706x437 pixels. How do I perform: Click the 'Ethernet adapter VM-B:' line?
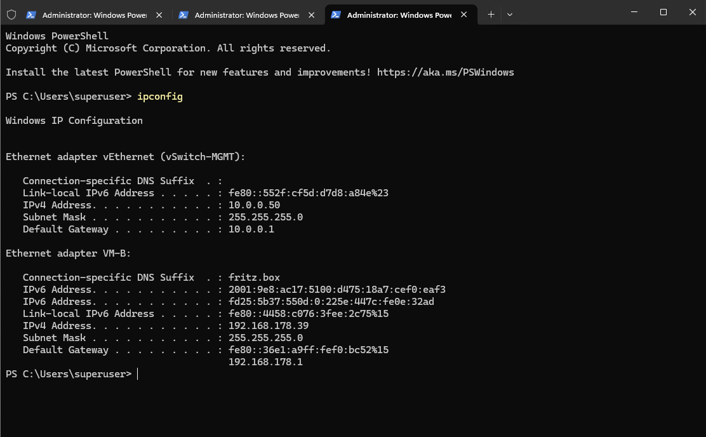[x=68, y=253]
